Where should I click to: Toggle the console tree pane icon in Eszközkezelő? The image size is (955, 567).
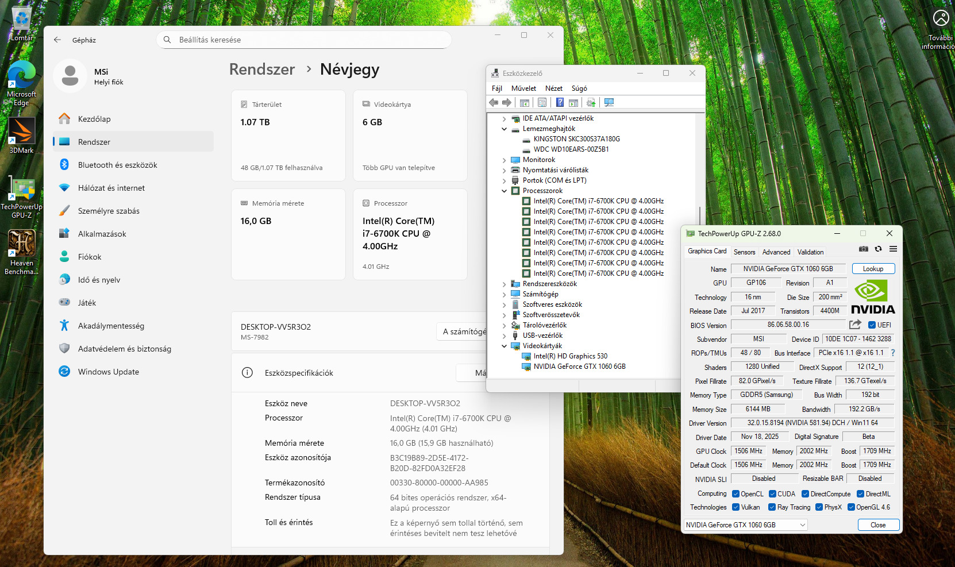[x=525, y=102]
